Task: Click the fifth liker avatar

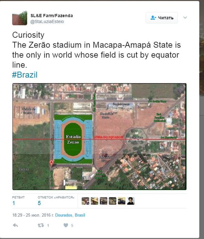Action: (122, 201)
